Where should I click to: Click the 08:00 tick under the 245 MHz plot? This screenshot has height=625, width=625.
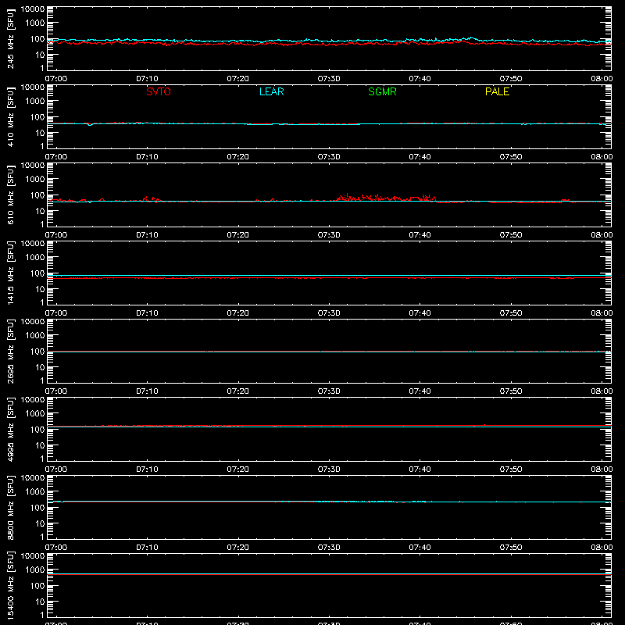(x=602, y=79)
